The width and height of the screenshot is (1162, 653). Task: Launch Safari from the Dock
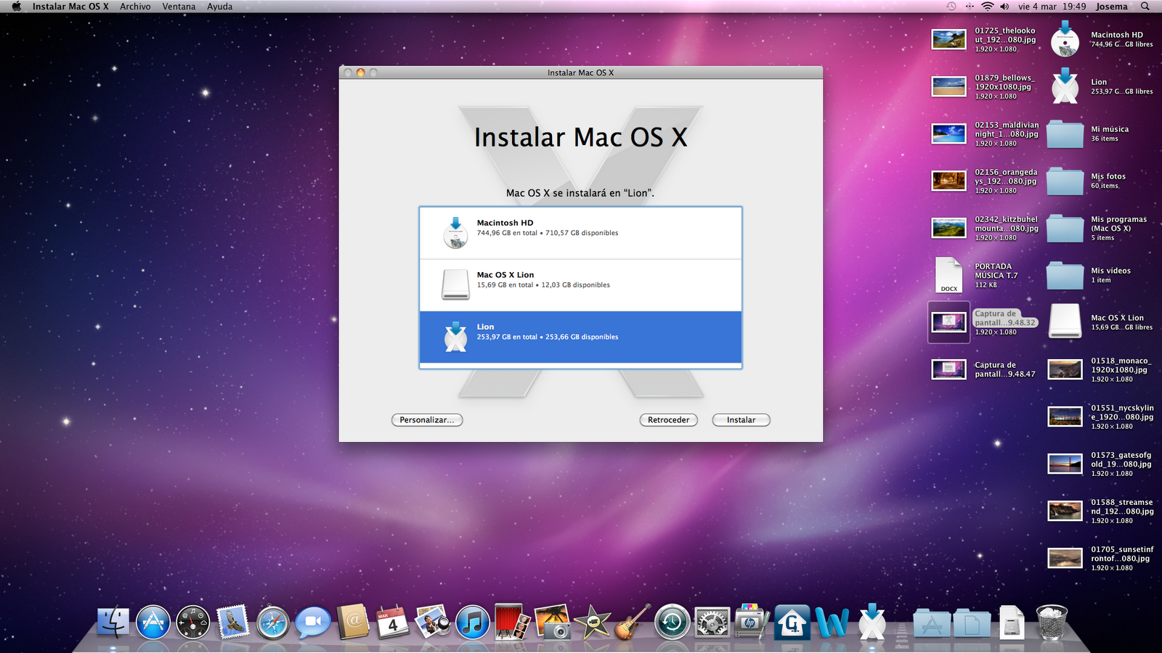[273, 623]
